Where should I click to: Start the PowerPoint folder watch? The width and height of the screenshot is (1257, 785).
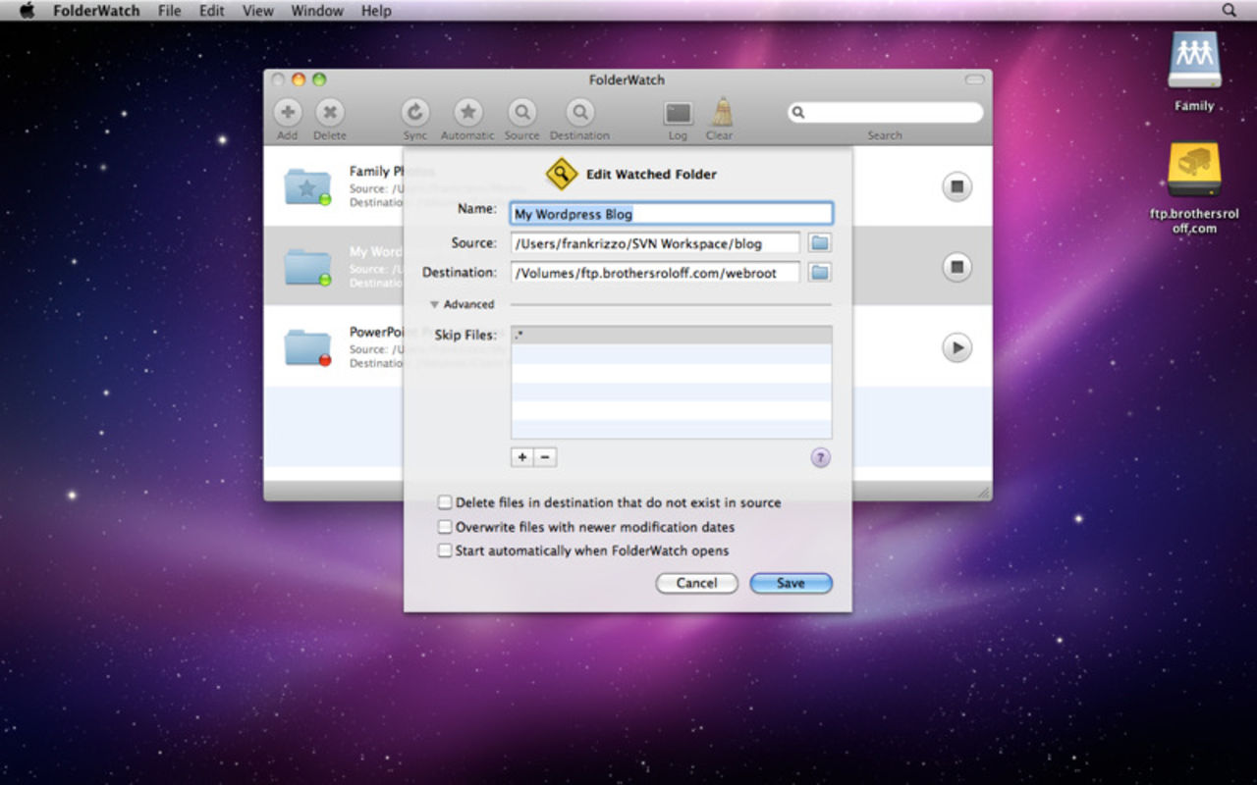point(956,347)
